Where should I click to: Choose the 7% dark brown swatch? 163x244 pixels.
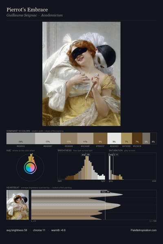tap(137, 138)
